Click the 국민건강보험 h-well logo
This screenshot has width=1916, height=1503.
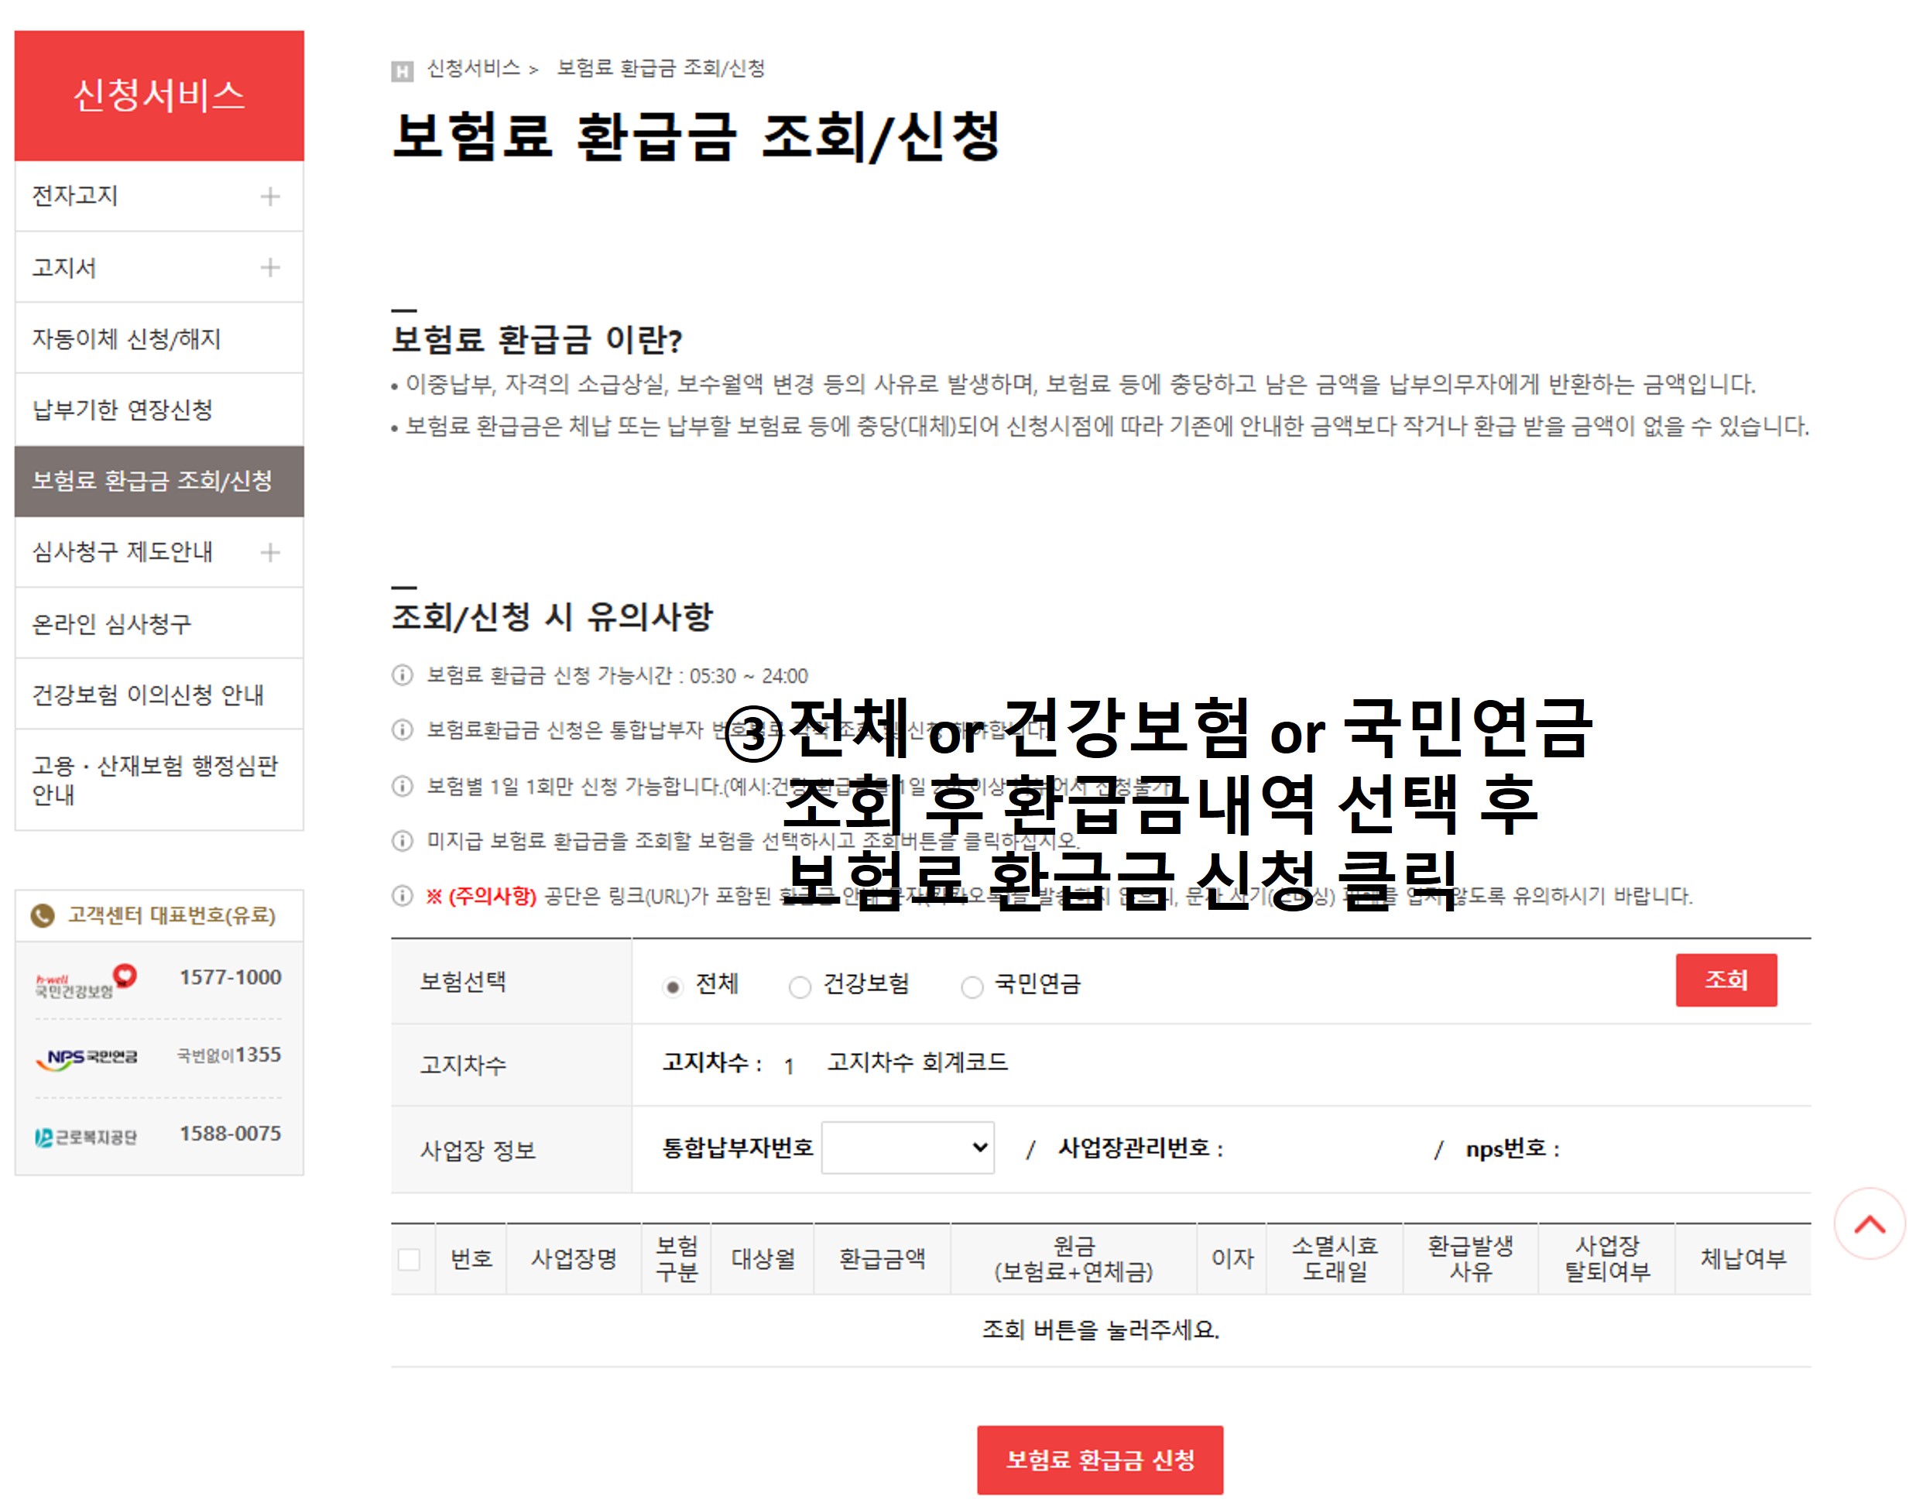85,983
